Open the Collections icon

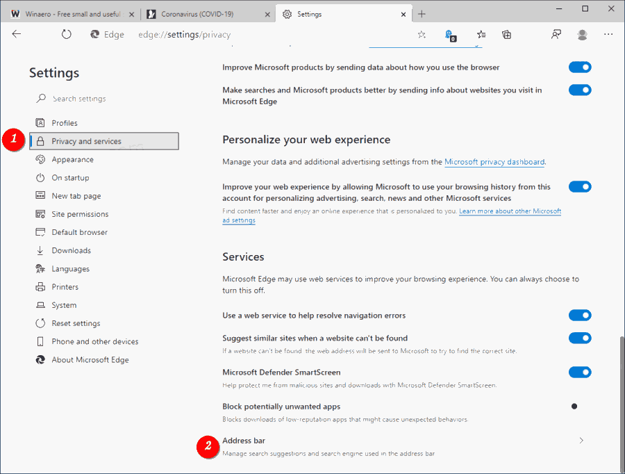(x=506, y=35)
